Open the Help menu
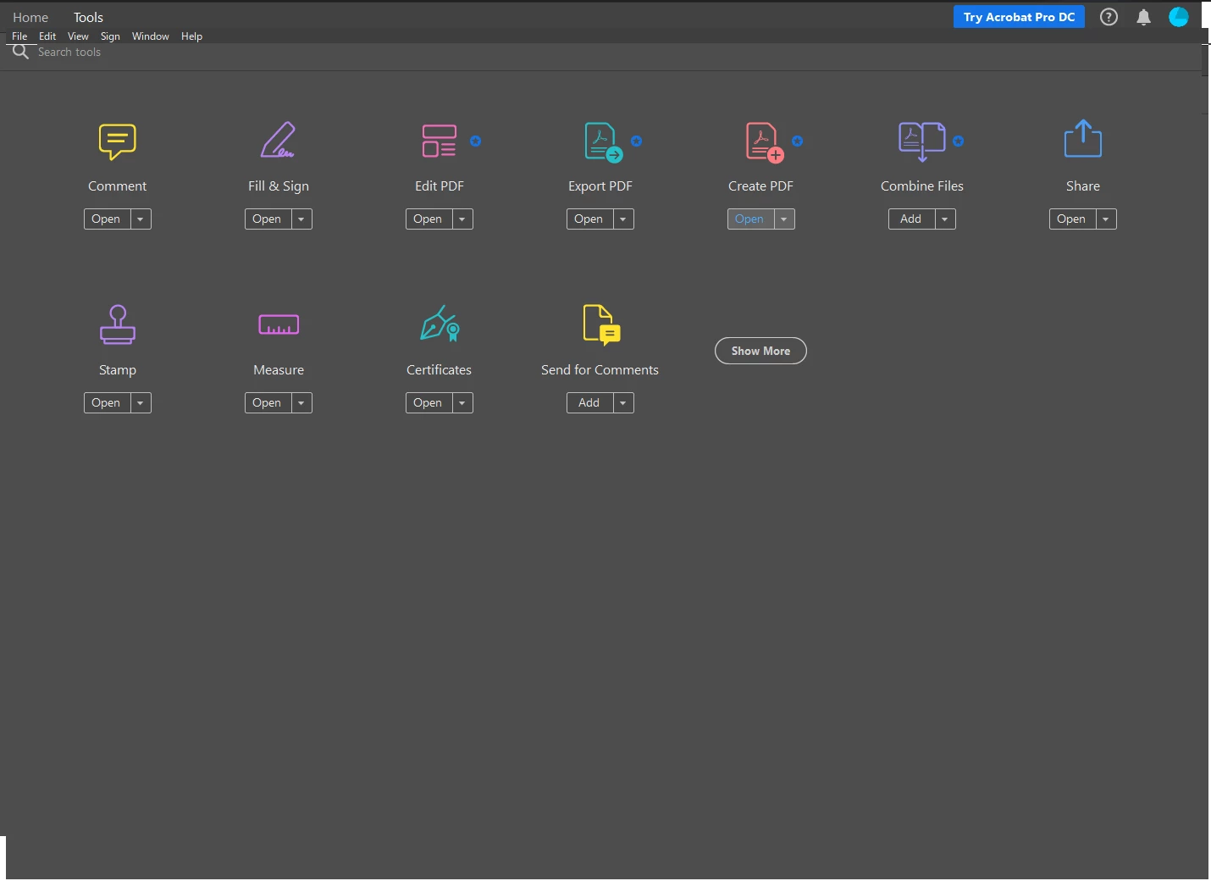Image resolution: width=1211 pixels, height=881 pixels. 191,36
